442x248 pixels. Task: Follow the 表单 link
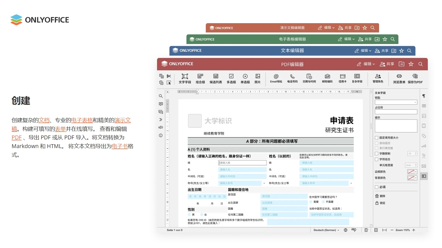pos(60,129)
